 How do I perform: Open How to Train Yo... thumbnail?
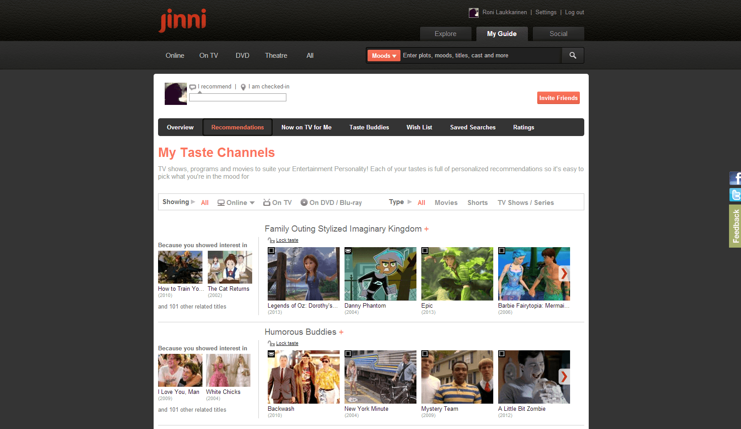pos(180,267)
